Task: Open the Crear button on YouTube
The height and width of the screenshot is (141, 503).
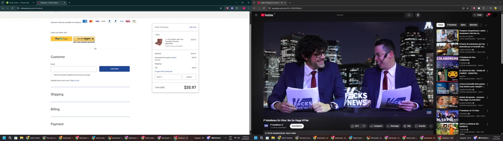Action: 478,15
